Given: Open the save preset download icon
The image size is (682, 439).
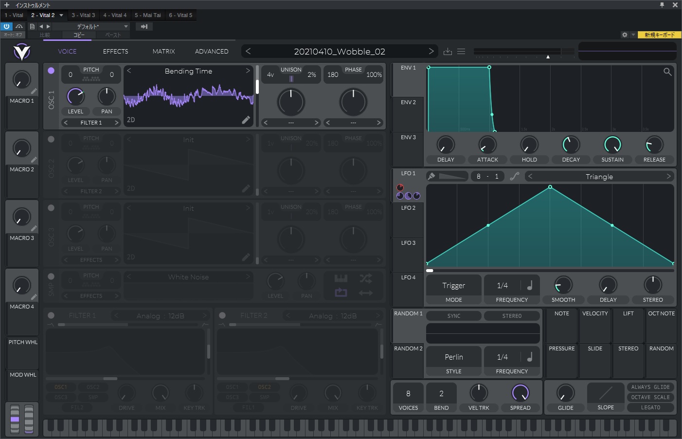Looking at the screenshot, I should pyautogui.click(x=448, y=51).
